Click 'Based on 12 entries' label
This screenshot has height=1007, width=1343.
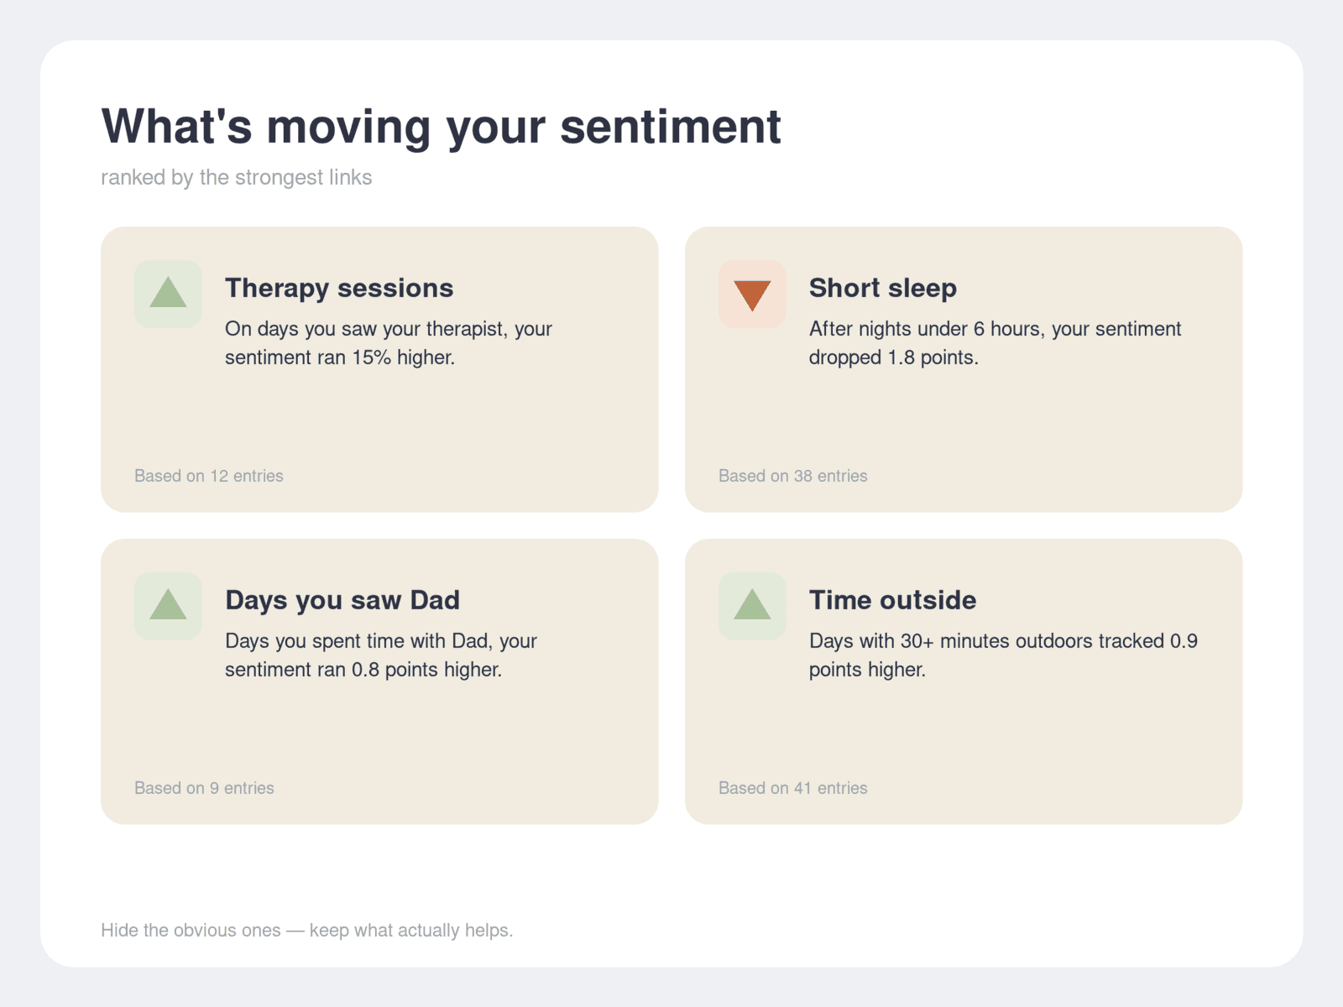[209, 476]
